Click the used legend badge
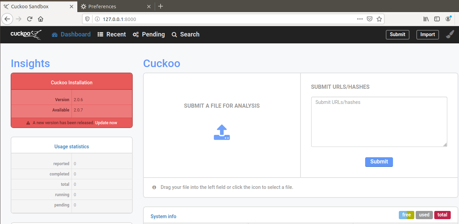Screen dimensions: 459x224 click(424, 215)
